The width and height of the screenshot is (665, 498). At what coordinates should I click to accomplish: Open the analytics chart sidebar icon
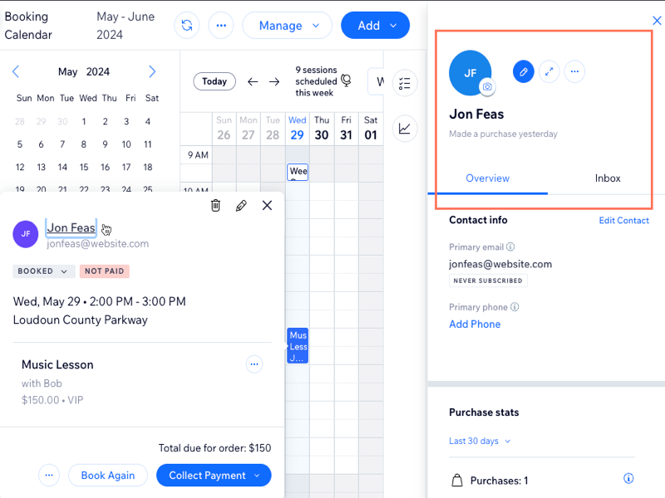[404, 128]
